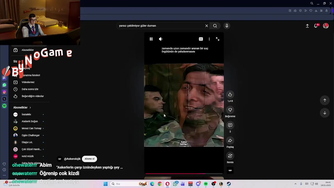Enter fullscreen mode for the Short

pyautogui.click(x=218, y=39)
